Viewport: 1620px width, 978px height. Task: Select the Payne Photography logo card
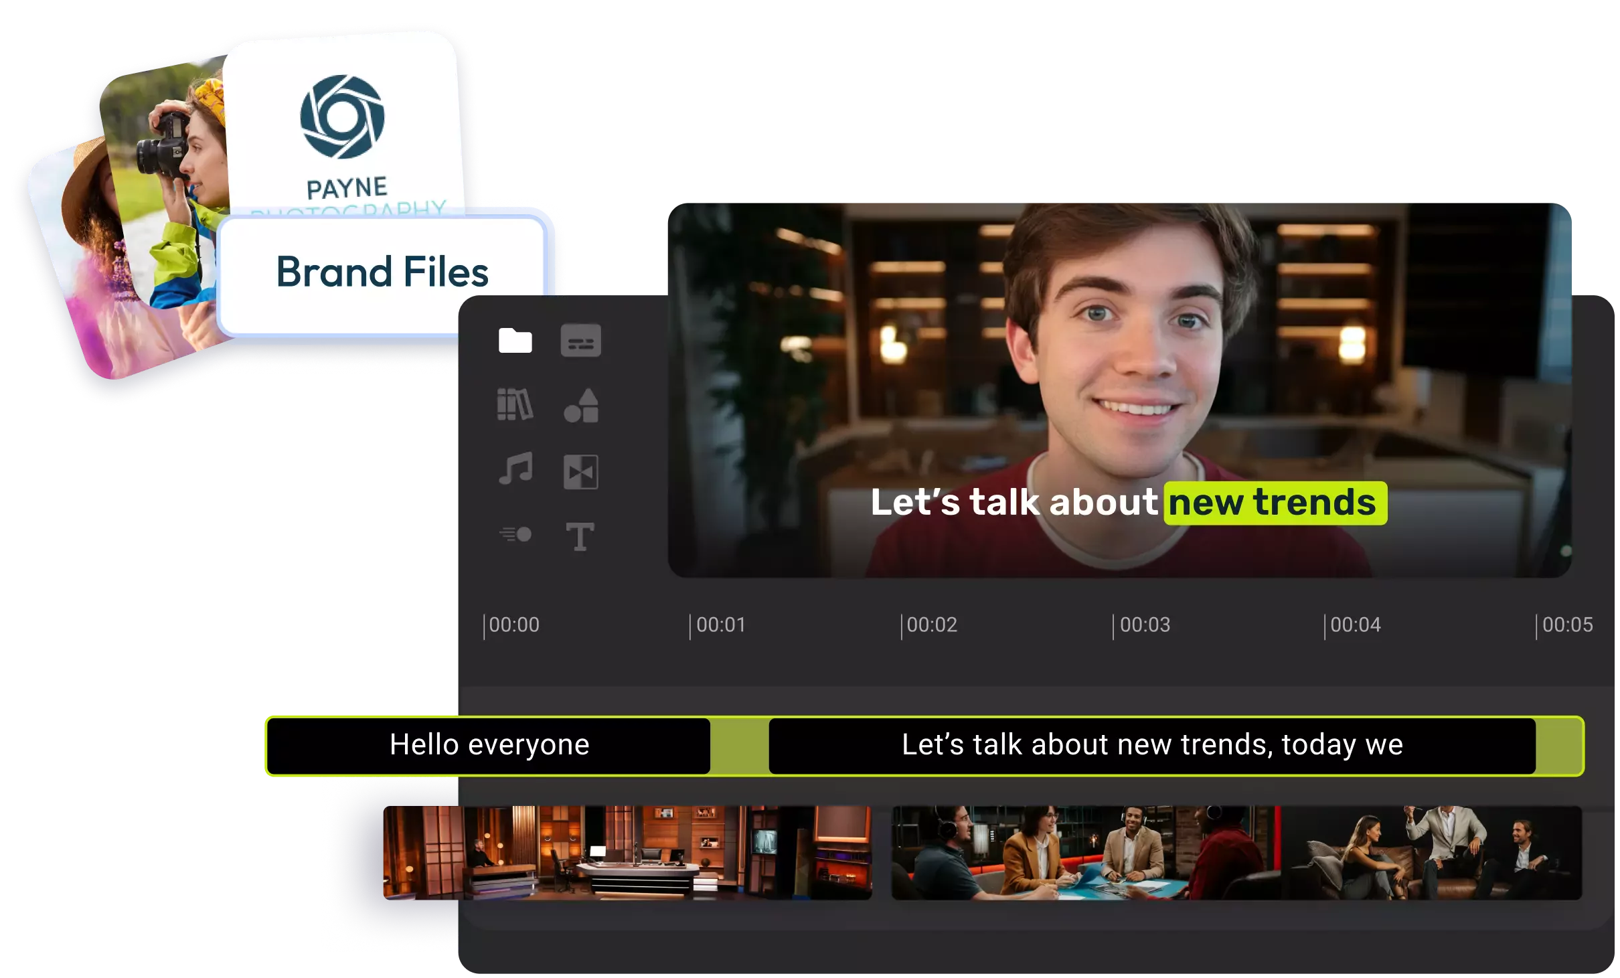(343, 127)
